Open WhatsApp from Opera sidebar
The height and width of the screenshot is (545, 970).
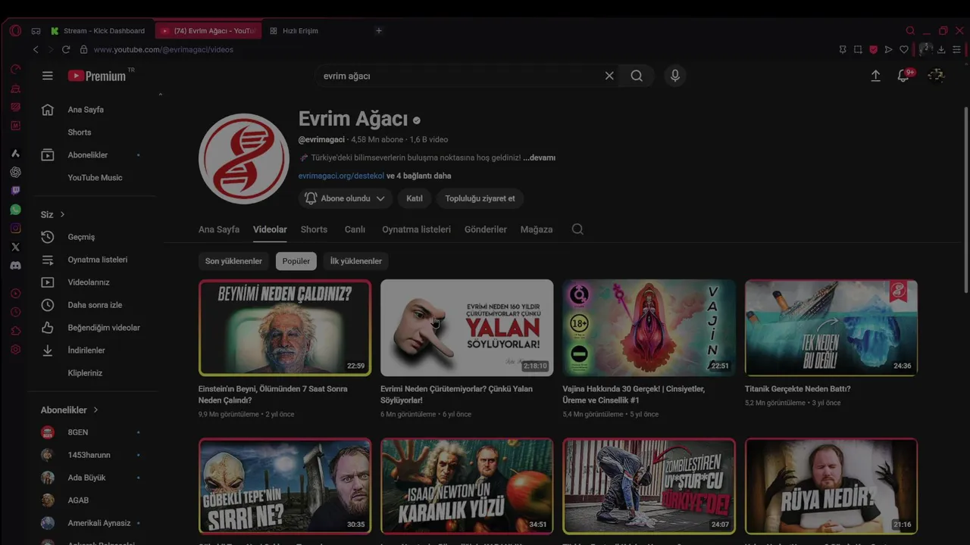click(x=15, y=210)
